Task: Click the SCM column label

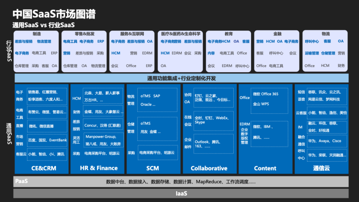Action: pyautogui.click(x=153, y=168)
